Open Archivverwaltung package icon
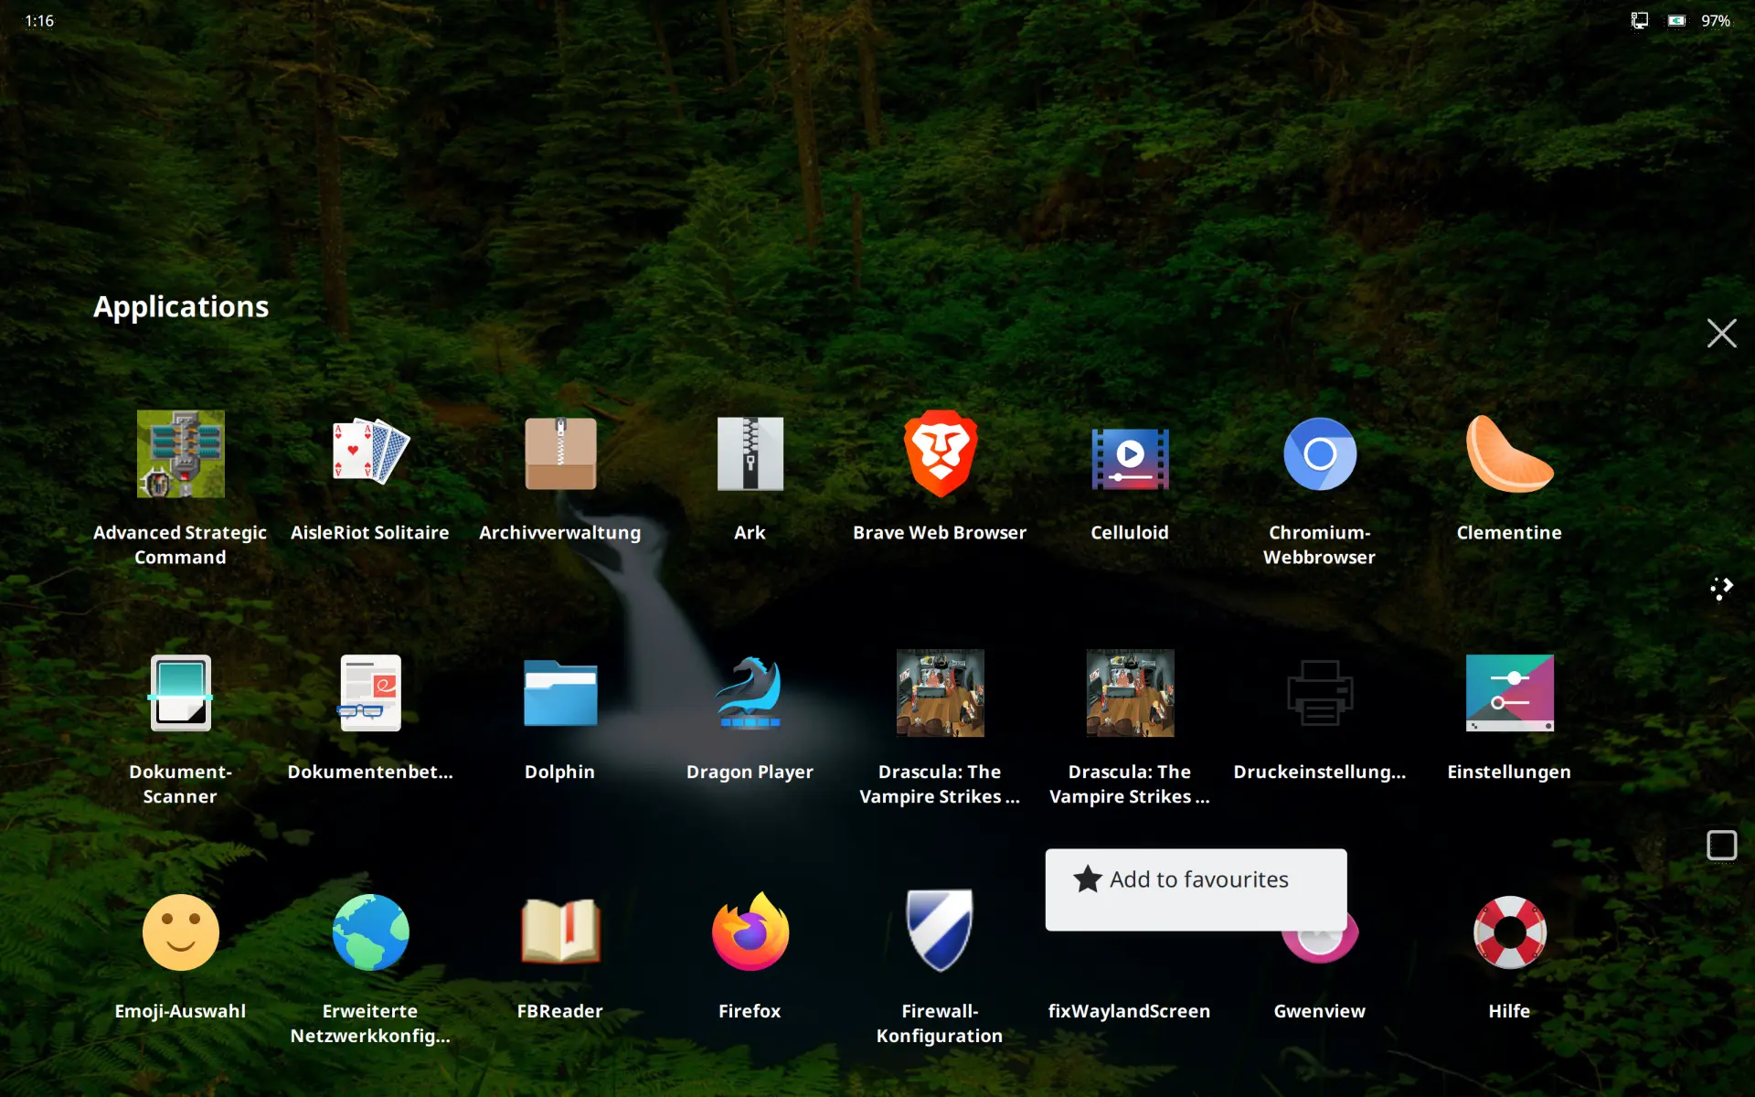Screen dimensions: 1755x1097 tap(560, 453)
